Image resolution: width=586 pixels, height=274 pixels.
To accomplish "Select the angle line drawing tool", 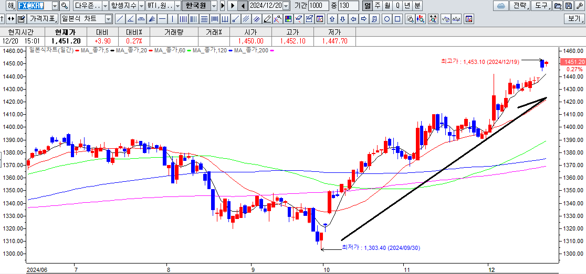I will 130,19.
